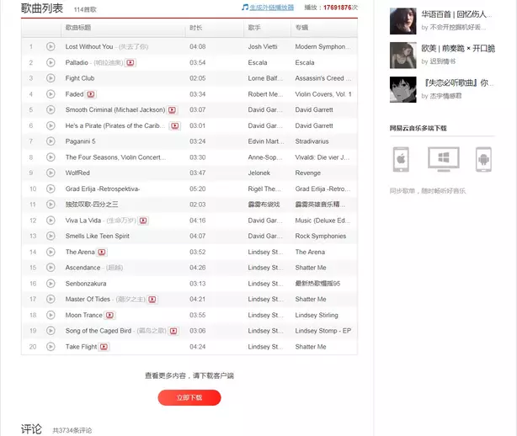The image size is (517, 436).
Task: Open the album Assassin's Creed link
Action: [320, 78]
